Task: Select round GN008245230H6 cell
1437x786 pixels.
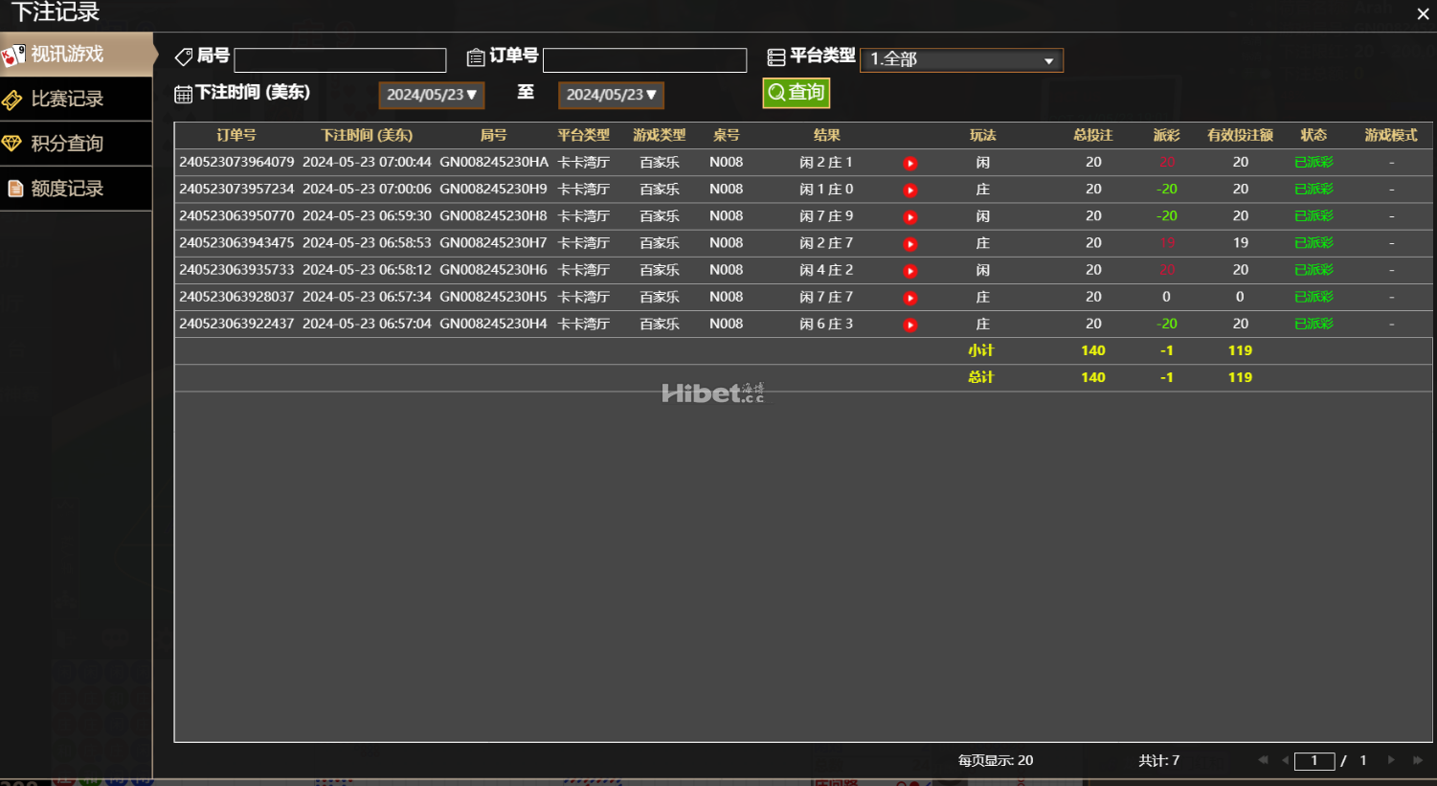Action: (493, 270)
